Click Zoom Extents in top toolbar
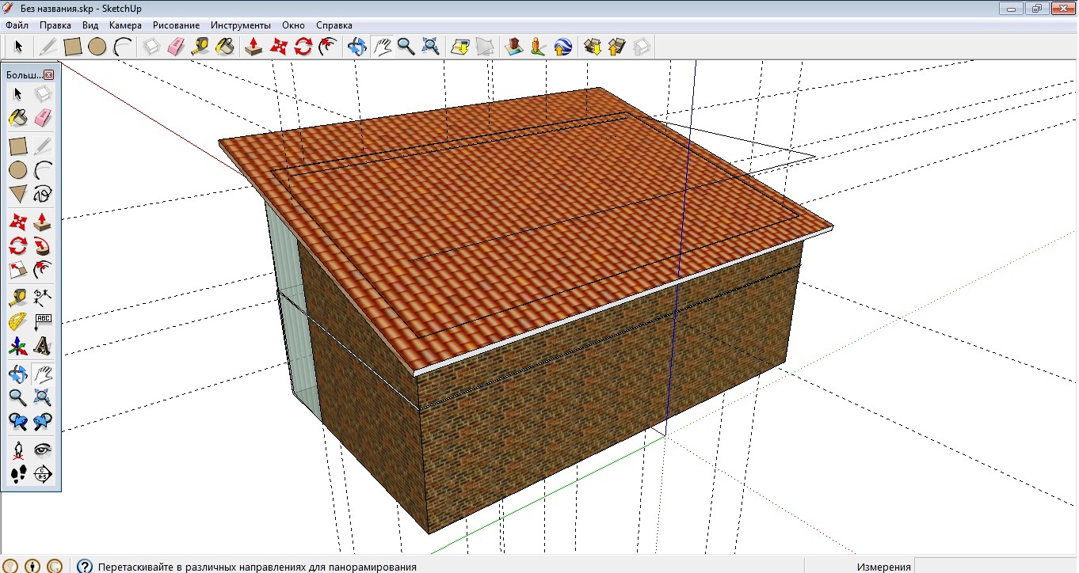This screenshot has width=1079, height=573. point(430,47)
